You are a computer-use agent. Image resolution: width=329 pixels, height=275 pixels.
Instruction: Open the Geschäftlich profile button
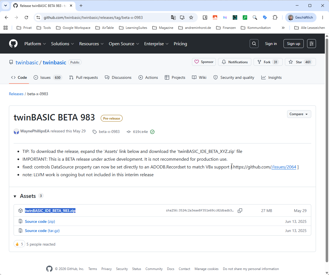(x=300, y=17)
